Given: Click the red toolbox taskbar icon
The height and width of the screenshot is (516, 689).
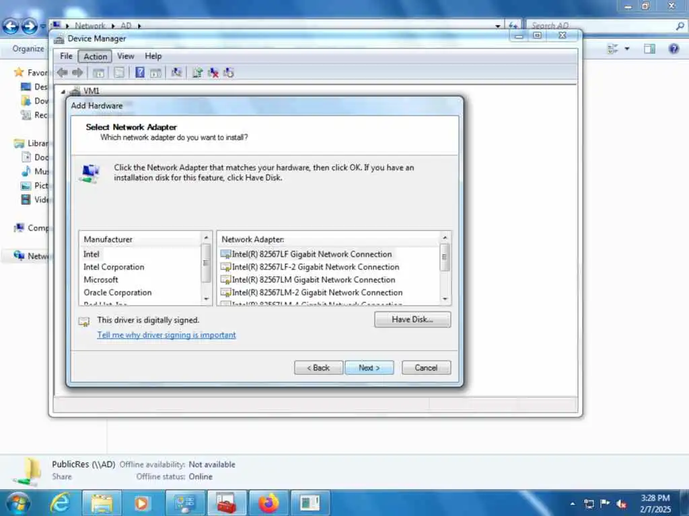Looking at the screenshot, I should click(x=227, y=503).
